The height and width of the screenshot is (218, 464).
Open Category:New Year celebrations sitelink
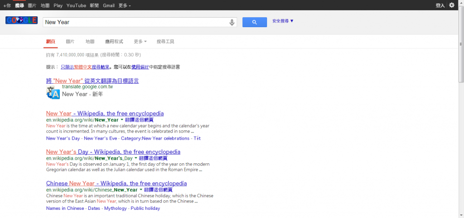(x=155, y=138)
